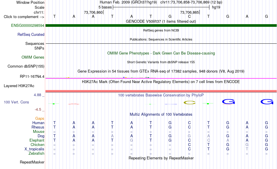Click '100 vertebrates Basewise Conservation by PhyloP' title
Image resolution: width=277 pixels, height=169 pixels.
tap(161, 95)
